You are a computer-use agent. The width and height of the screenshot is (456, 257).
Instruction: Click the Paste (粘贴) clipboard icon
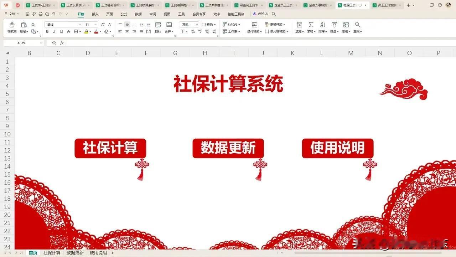24,25
